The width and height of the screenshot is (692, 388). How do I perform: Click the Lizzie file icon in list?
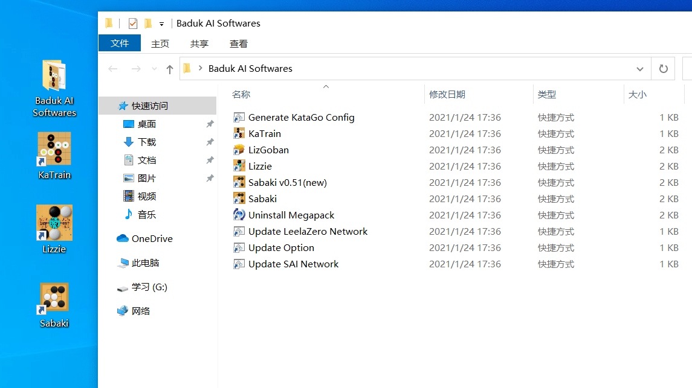(x=239, y=167)
